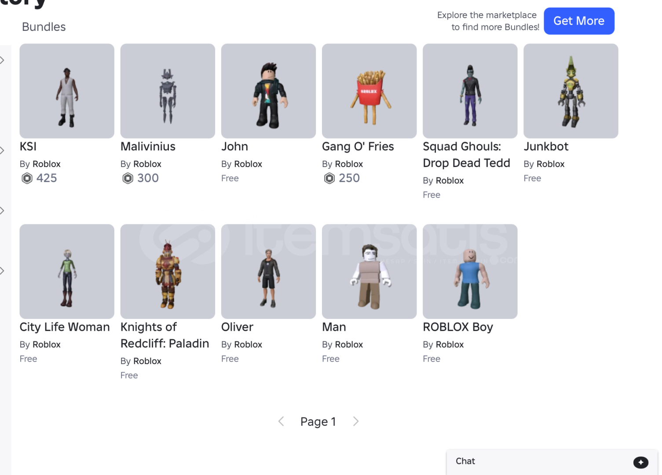Click Roblox creator link under Gang O' Fries
Screen dimensions: 662x475
(348, 164)
